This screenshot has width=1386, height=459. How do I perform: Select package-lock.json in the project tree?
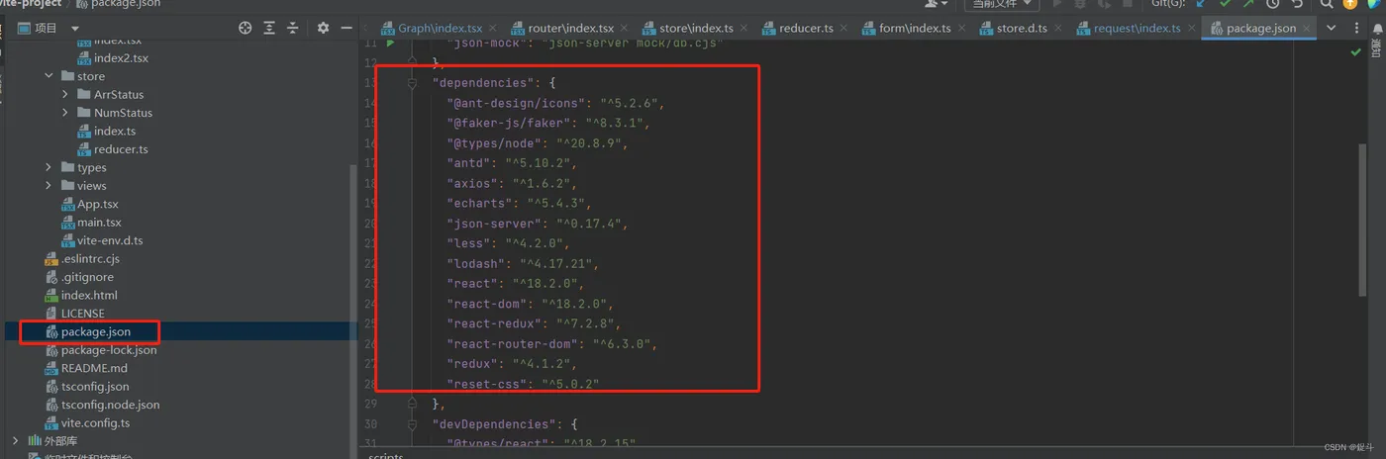pyautogui.click(x=109, y=350)
